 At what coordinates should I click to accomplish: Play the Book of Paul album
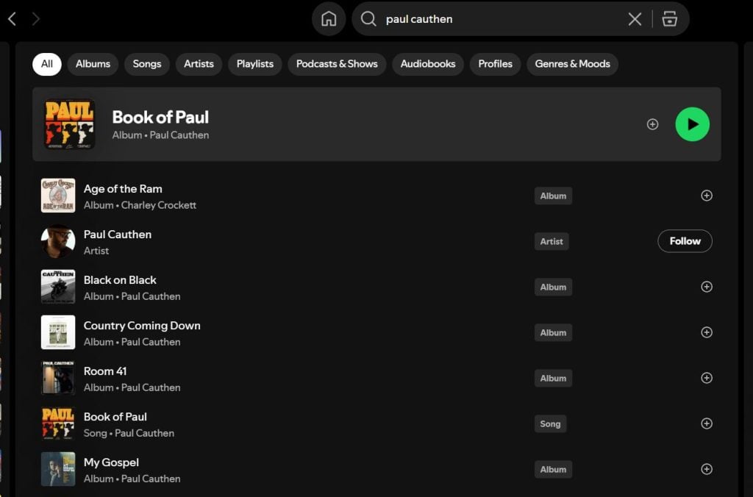[692, 124]
